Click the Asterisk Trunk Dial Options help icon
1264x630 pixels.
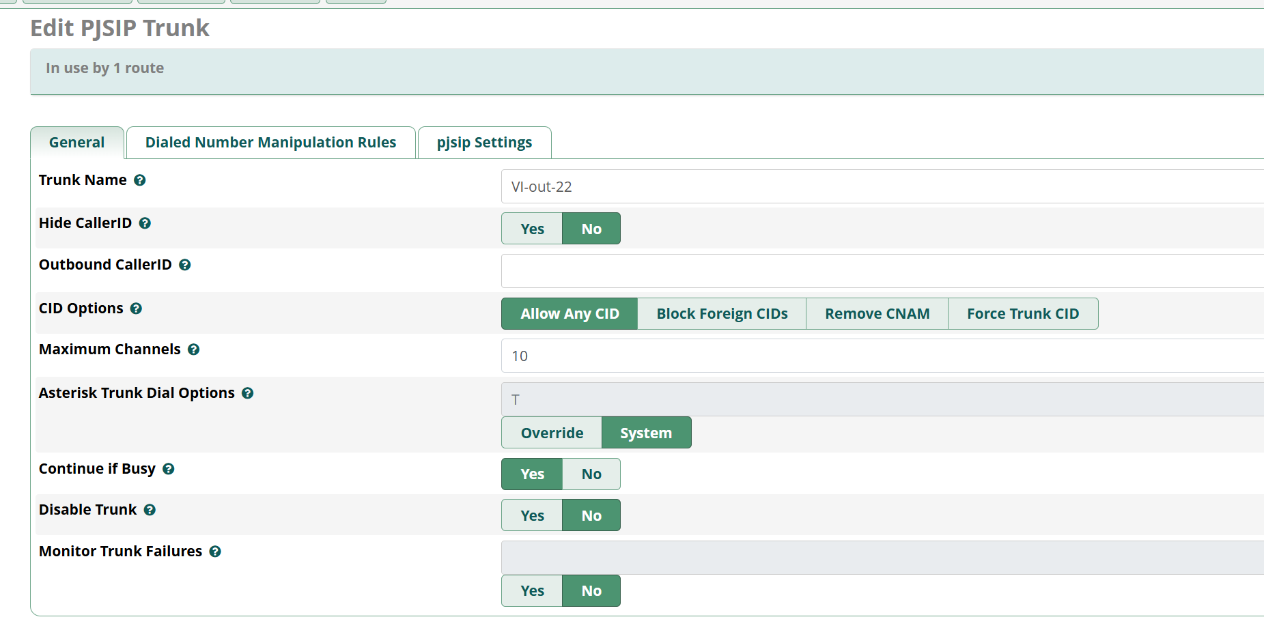[x=247, y=393]
